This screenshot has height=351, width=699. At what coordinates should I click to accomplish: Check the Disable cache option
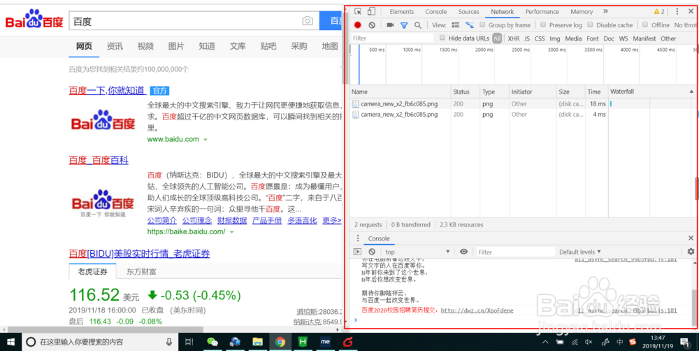pyautogui.click(x=590, y=24)
